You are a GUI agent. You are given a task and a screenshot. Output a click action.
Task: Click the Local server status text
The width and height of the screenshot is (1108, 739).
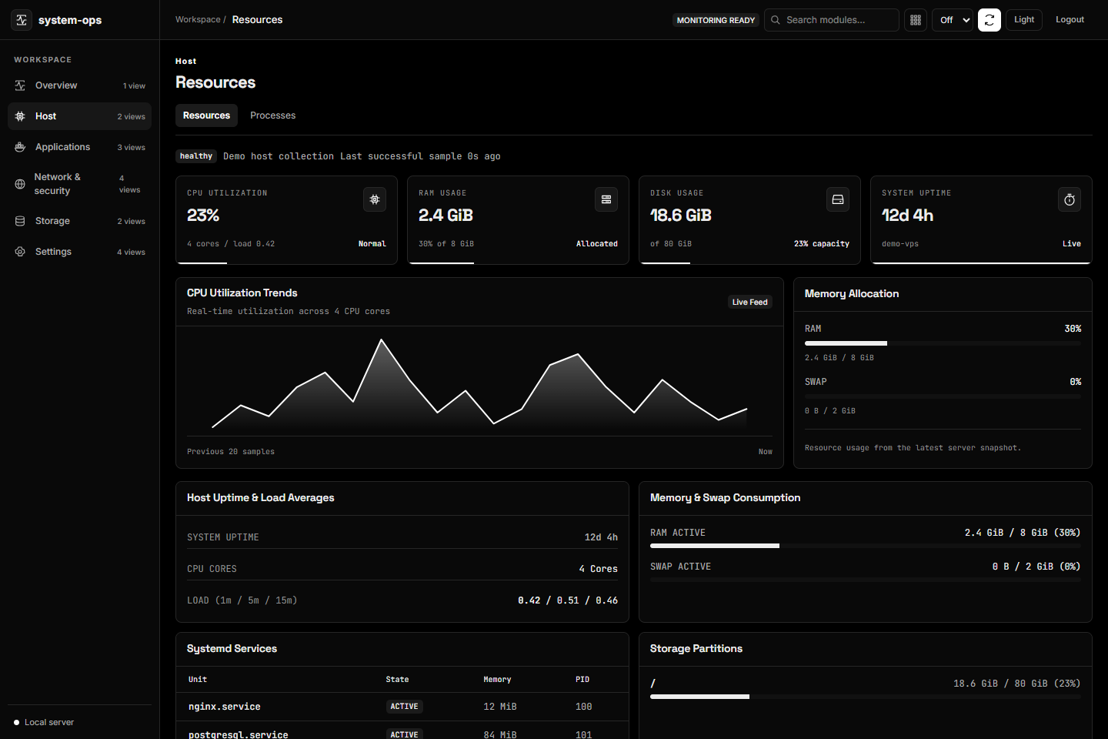point(49,722)
